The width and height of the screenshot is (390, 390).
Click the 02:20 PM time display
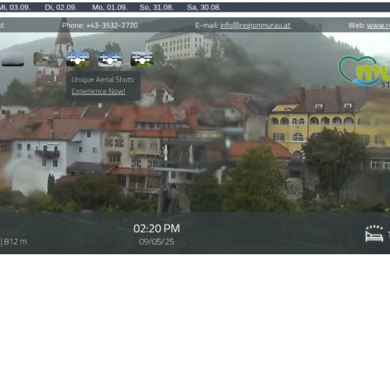(x=157, y=229)
